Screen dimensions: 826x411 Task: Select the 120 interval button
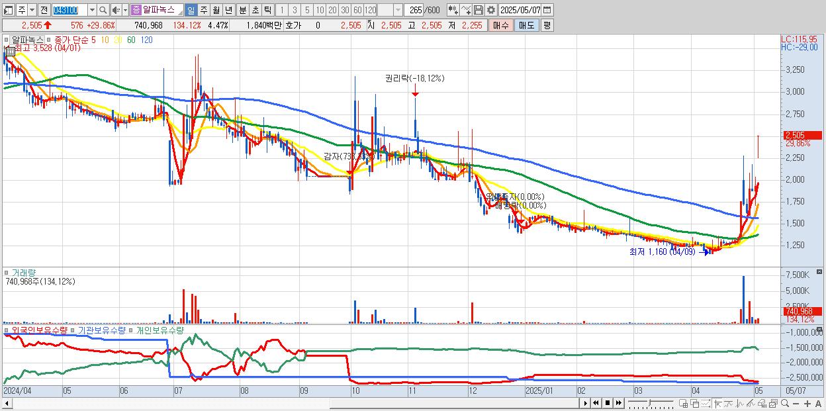point(370,10)
